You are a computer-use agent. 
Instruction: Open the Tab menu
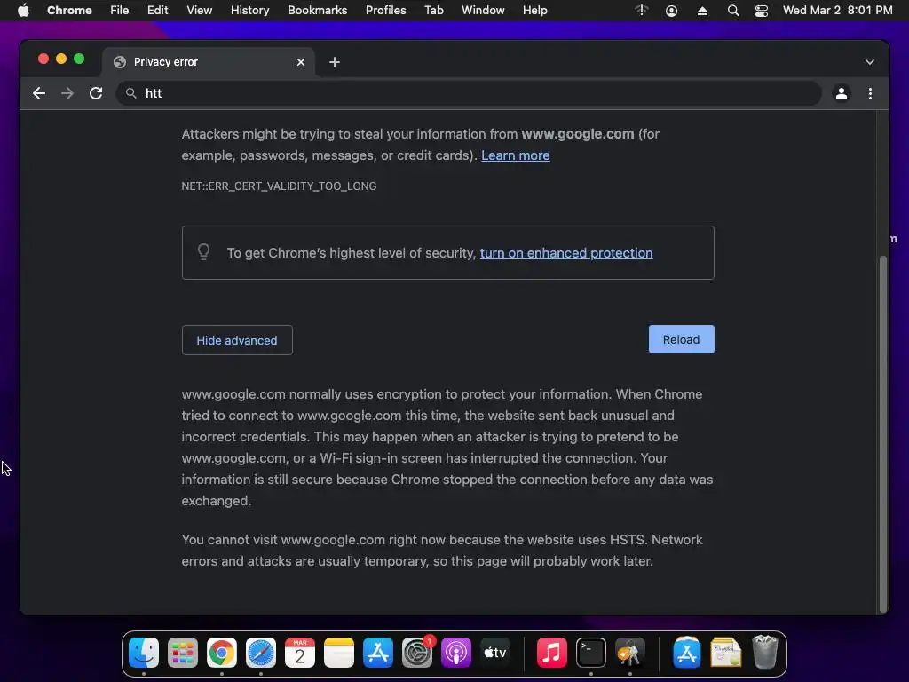[433, 11]
